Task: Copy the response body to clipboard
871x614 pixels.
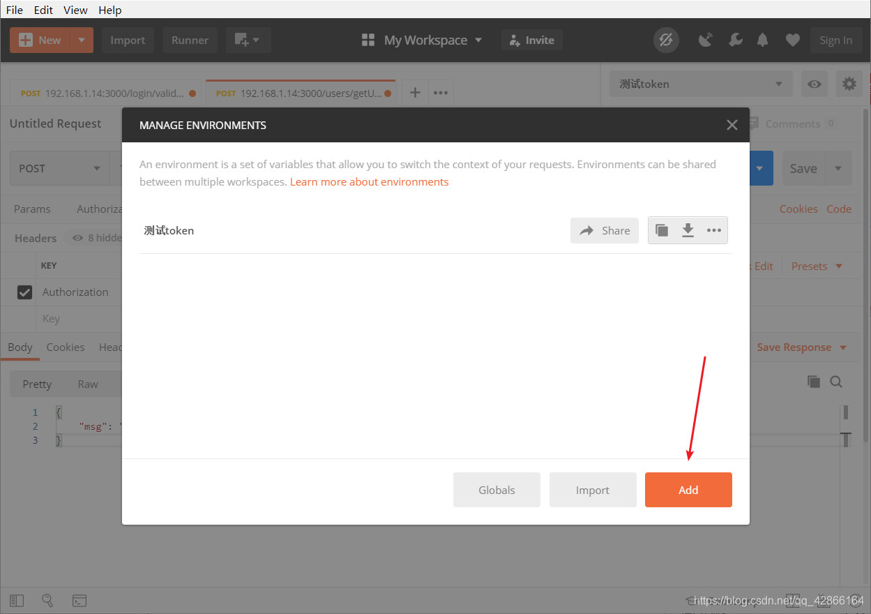Action: pos(814,382)
